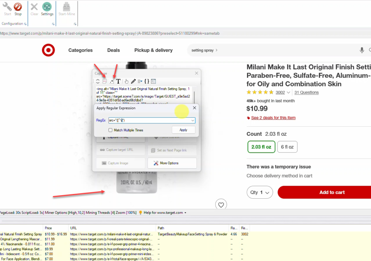Viewport: 371px width, 261px height.
Task: Select the 6 fl oz size option
Action: (x=287, y=147)
